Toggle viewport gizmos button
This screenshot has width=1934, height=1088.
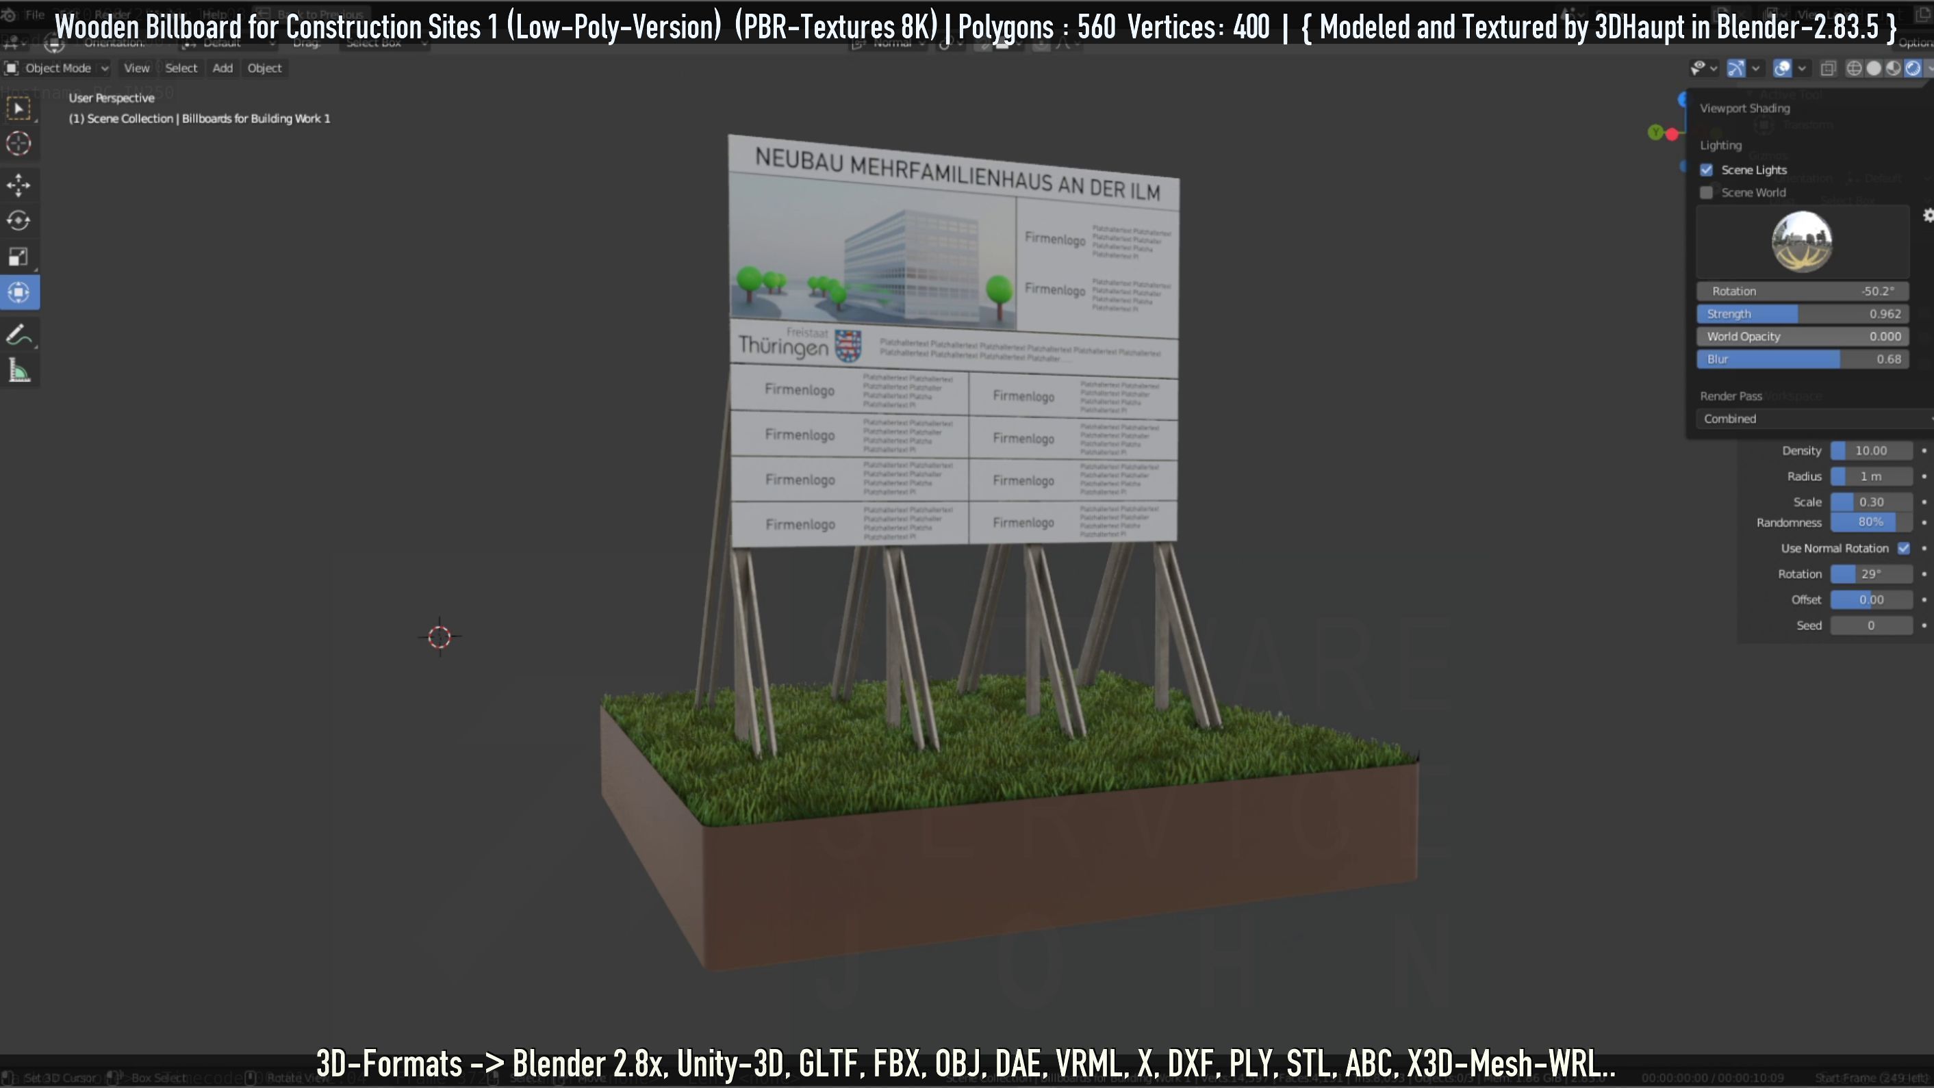(1737, 68)
